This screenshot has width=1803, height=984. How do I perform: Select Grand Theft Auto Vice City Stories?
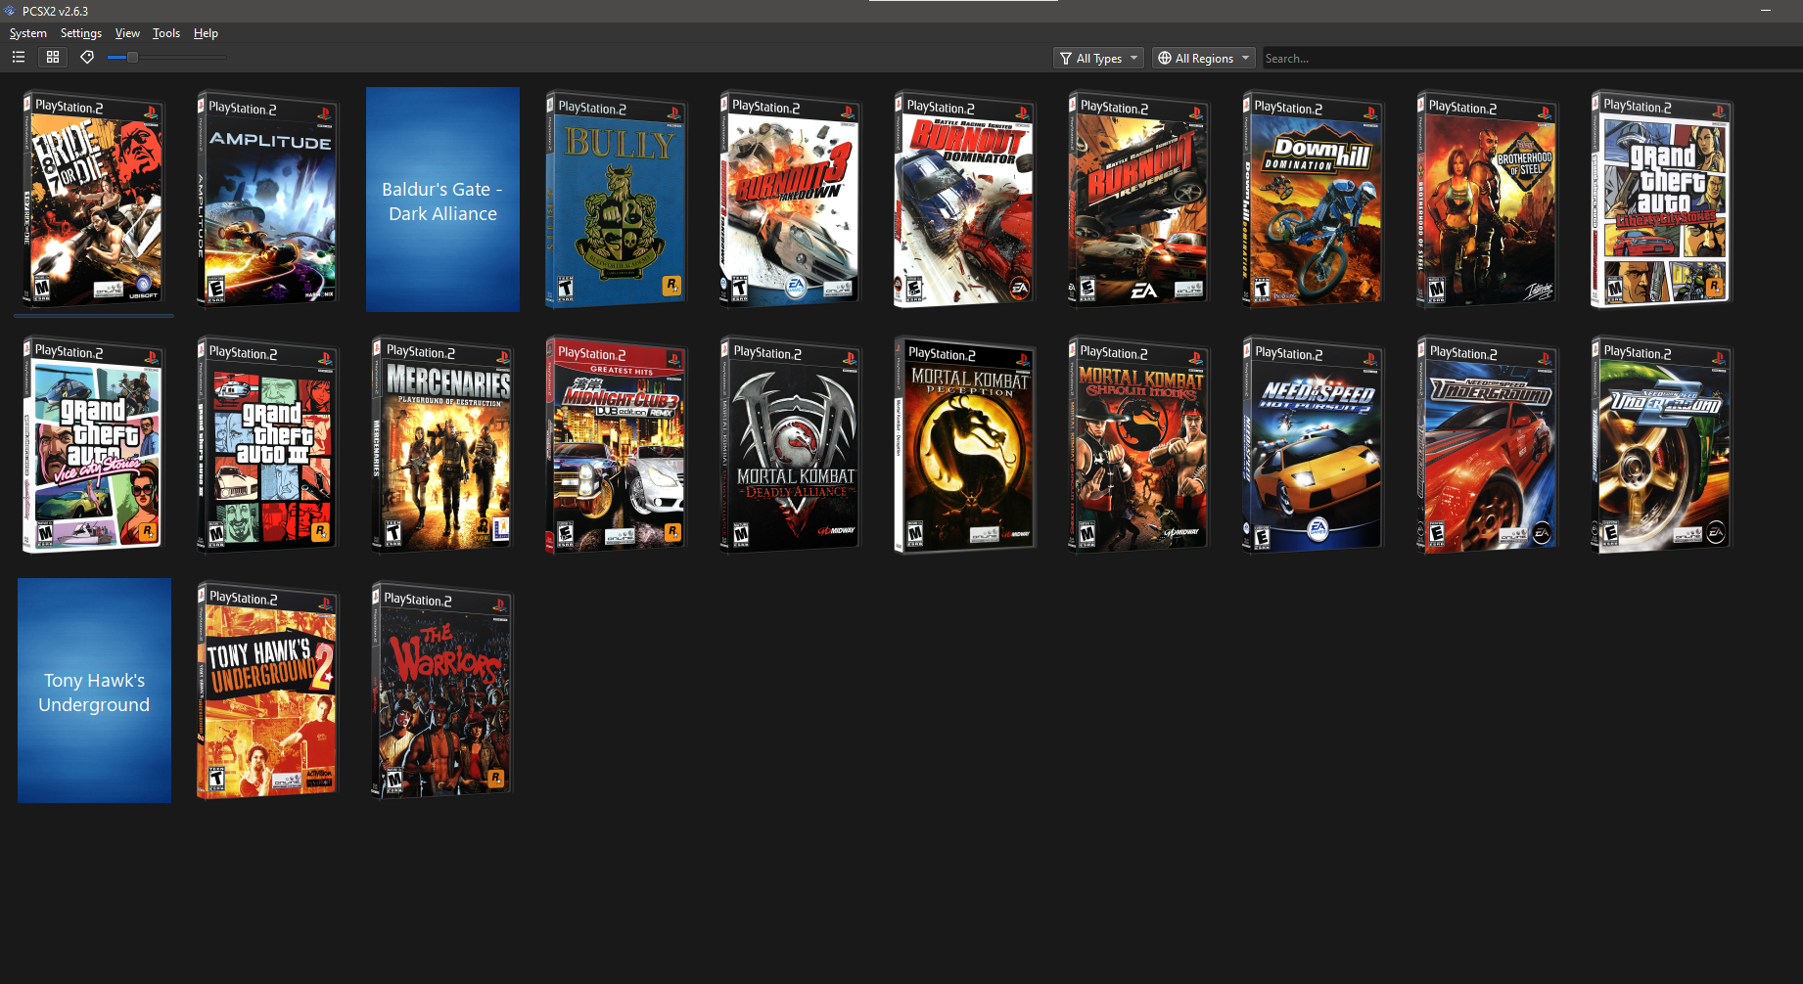(x=94, y=445)
